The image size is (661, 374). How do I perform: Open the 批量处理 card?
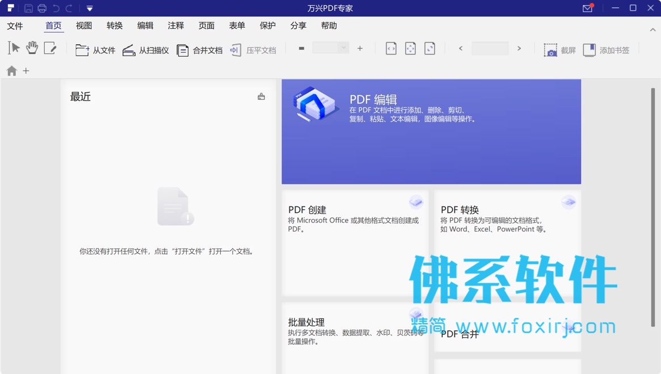(355, 338)
